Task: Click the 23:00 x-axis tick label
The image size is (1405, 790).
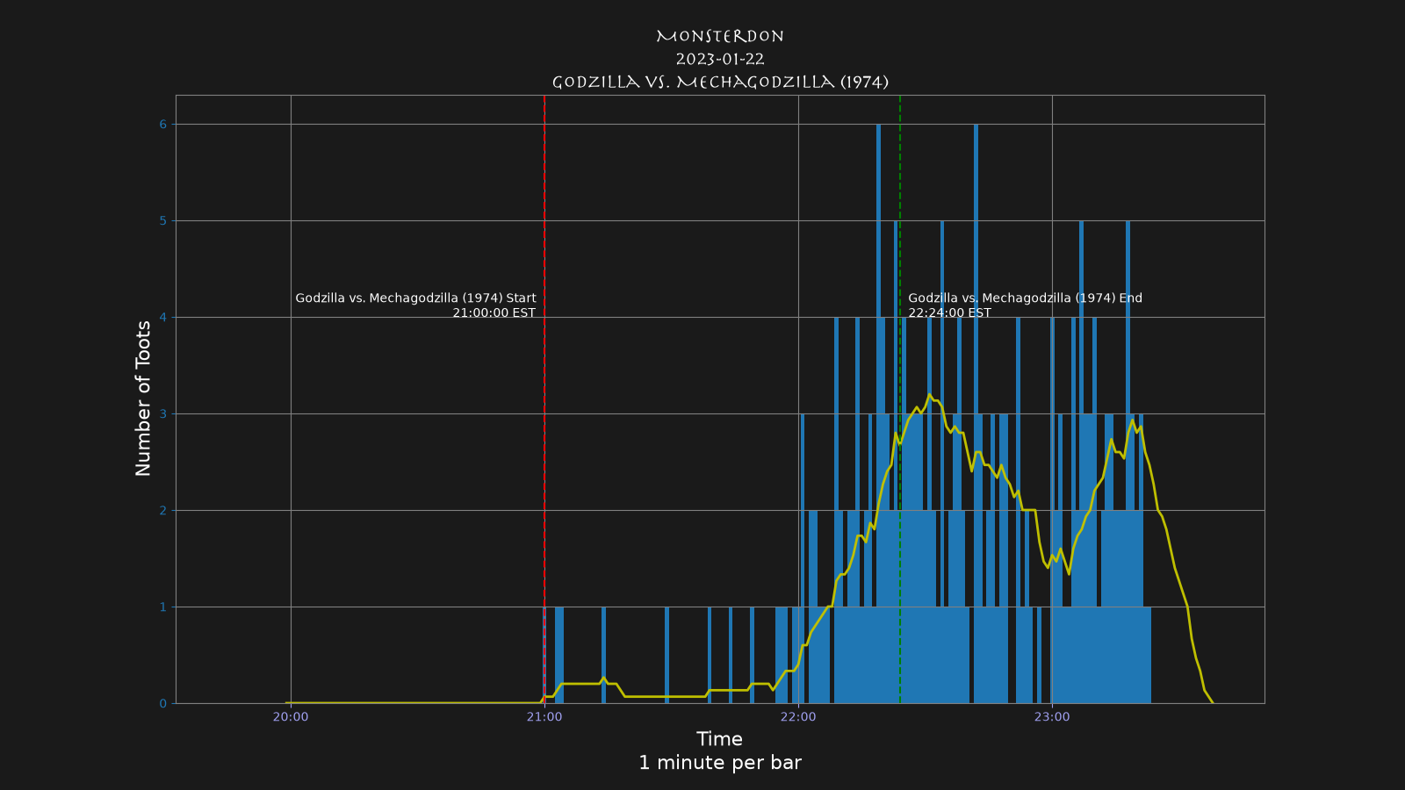Action: [x=1052, y=717]
